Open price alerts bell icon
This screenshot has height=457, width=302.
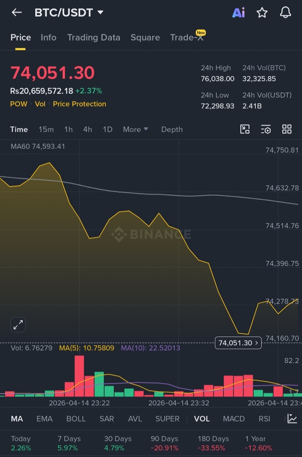(285, 13)
